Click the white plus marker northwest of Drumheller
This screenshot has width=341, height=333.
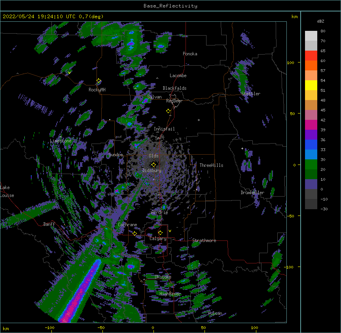242,148
